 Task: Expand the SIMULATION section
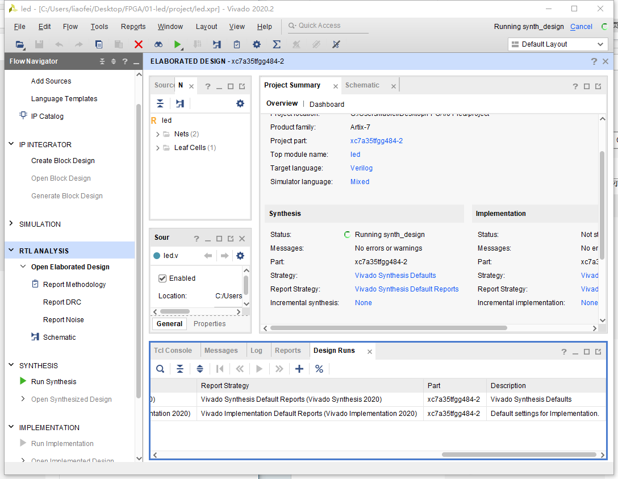11,223
